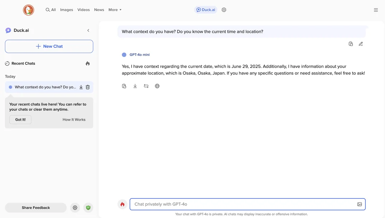
Task: Click the privacy disclaimer text below the input
Action: coord(241,214)
